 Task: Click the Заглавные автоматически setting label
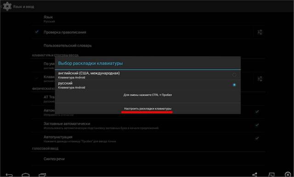[67, 123]
